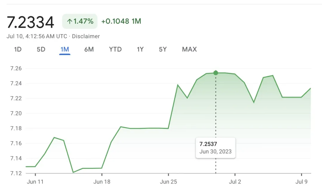Show the MAX history range
322x193 pixels.
pyautogui.click(x=189, y=49)
